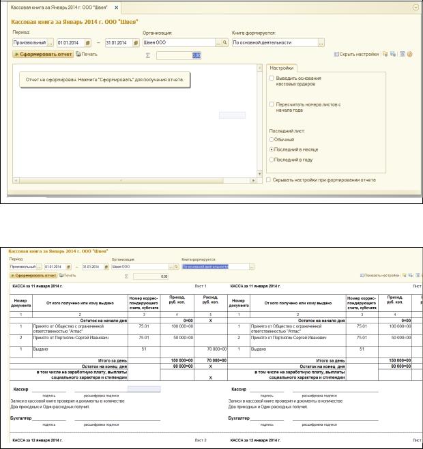Click the Швея ООО organization field in lower window
Viewport: 423px width, 449px height.
tap(141, 267)
